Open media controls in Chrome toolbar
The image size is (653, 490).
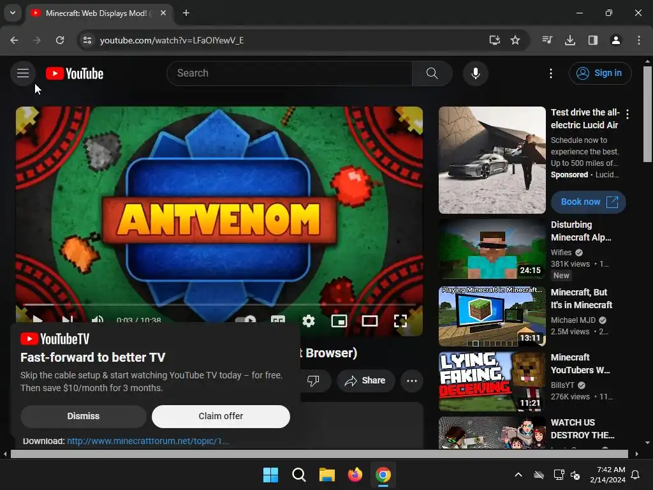(x=547, y=40)
